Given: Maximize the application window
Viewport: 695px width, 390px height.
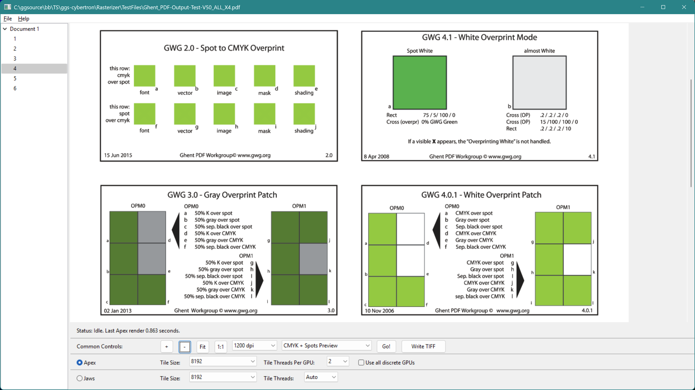Looking at the screenshot, I should tap(663, 7).
